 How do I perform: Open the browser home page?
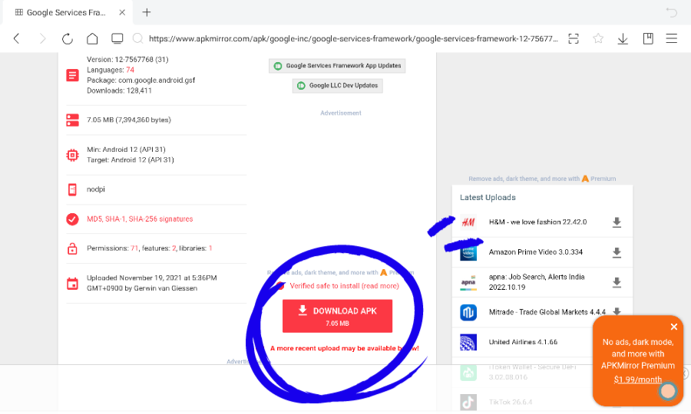pos(92,38)
